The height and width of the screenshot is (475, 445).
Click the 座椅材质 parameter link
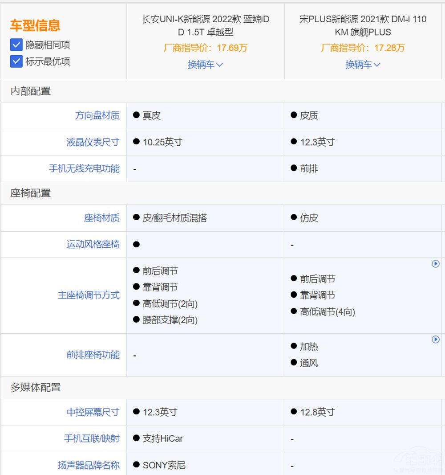click(101, 218)
